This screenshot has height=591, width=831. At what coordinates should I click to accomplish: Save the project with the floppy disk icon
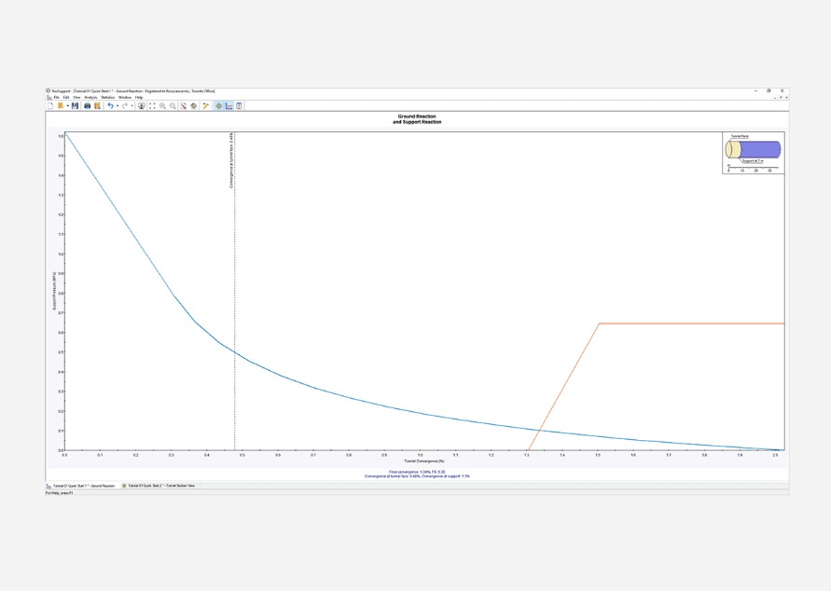pyautogui.click(x=75, y=106)
